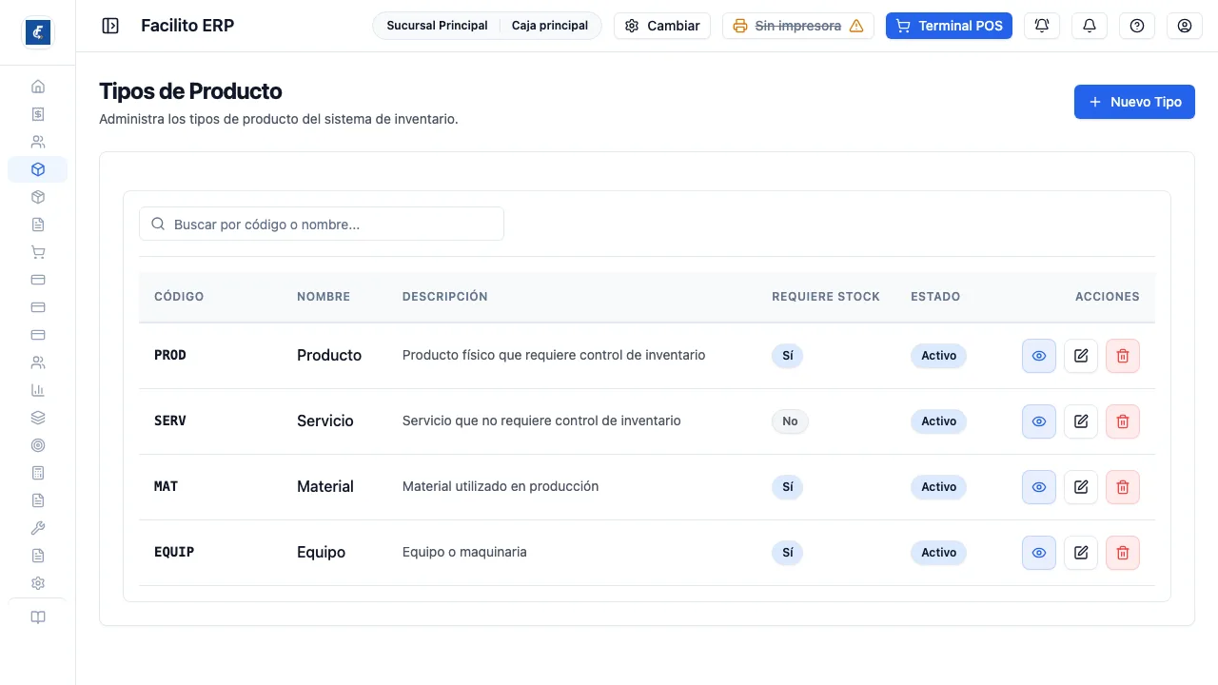1218x685 pixels.
Task: Click the No stock badge for Servicio
Action: pyautogui.click(x=790, y=421)
